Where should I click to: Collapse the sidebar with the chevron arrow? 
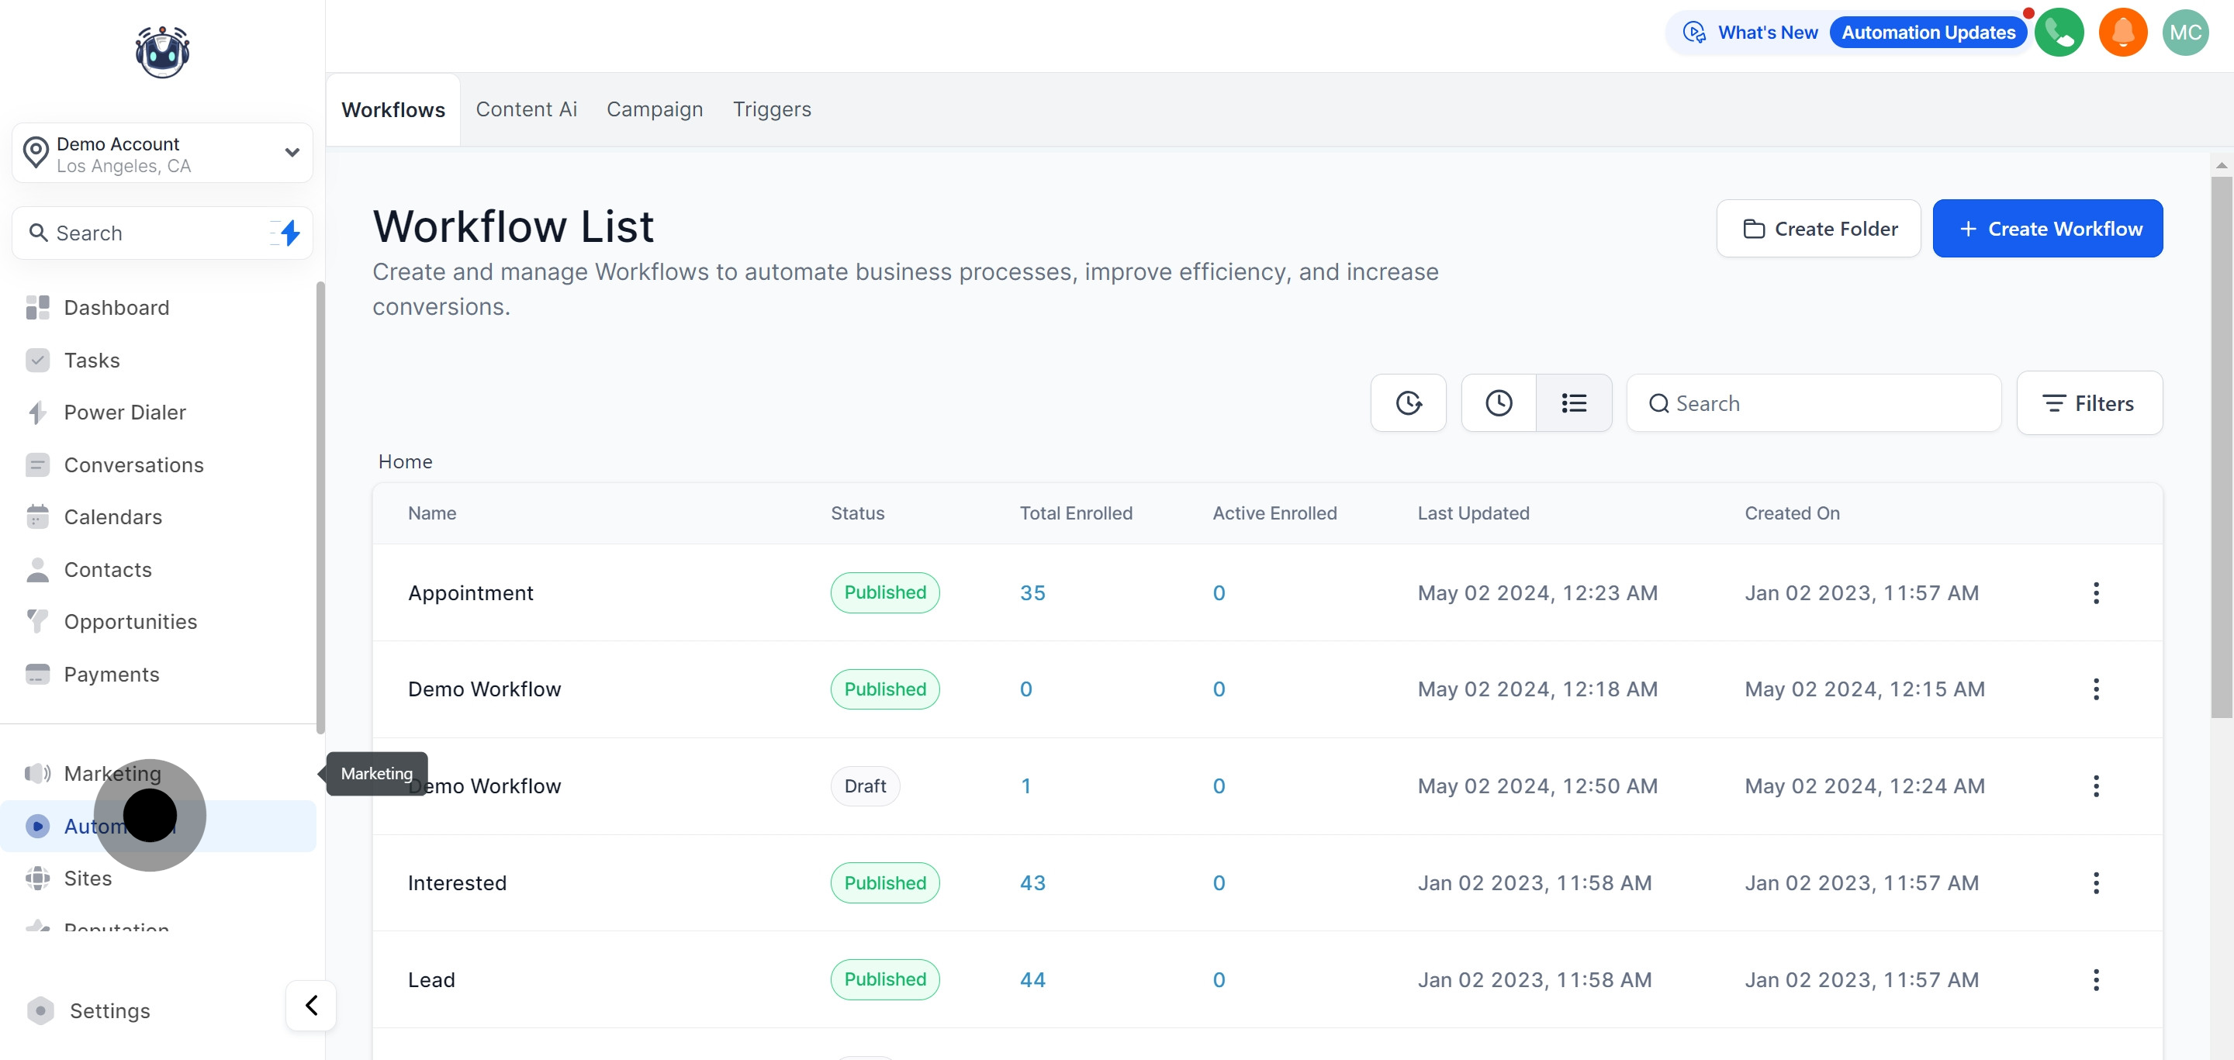point(311,1006)
